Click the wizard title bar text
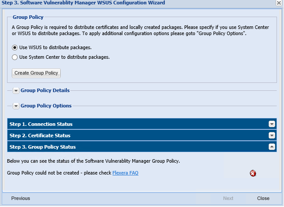284x207 pixels. (x=84, y=3)
